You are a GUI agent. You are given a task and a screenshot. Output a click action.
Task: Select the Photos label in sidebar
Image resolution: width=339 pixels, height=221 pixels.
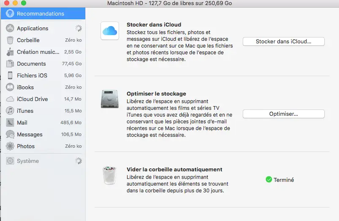point(26,146)
